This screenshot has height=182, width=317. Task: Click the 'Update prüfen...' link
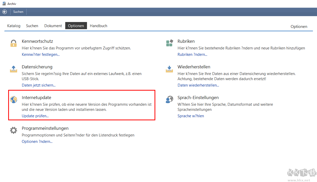(35, 116)
